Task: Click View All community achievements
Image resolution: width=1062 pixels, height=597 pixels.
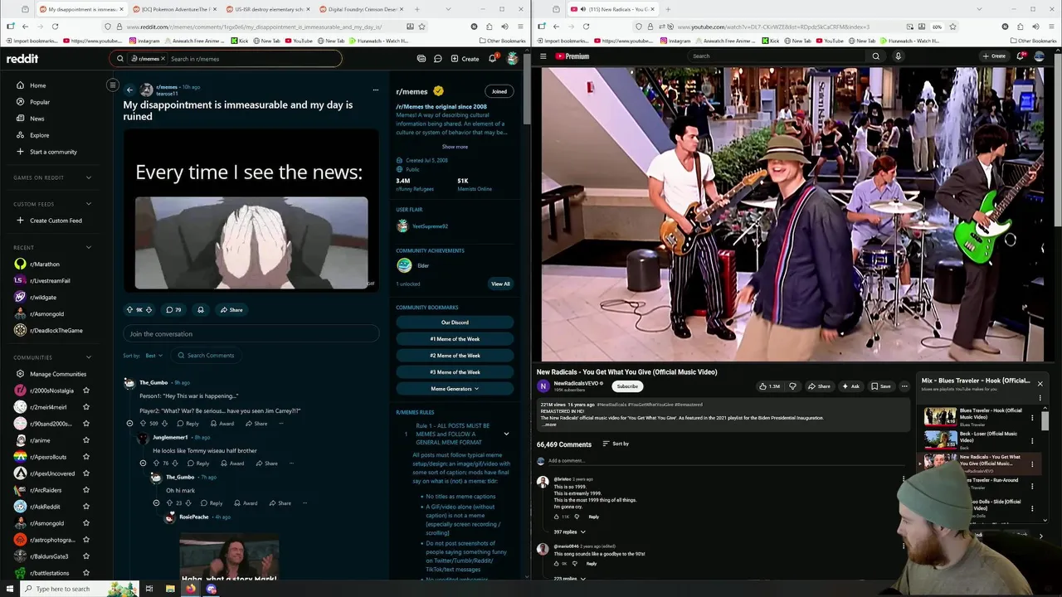Action: click(x=500, y=284)
